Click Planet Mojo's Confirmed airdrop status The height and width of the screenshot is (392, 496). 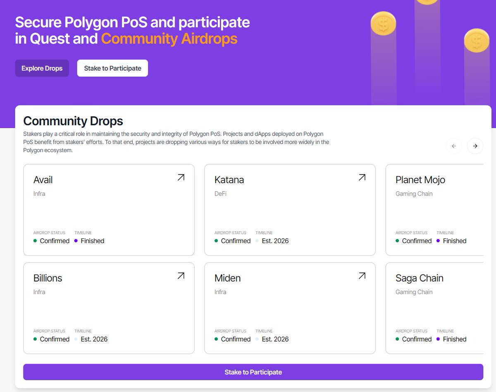tap(417, 241)
